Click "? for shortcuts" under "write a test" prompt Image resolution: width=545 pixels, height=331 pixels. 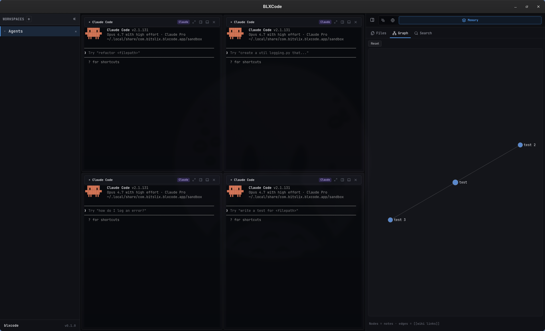(x=246, y=220)
